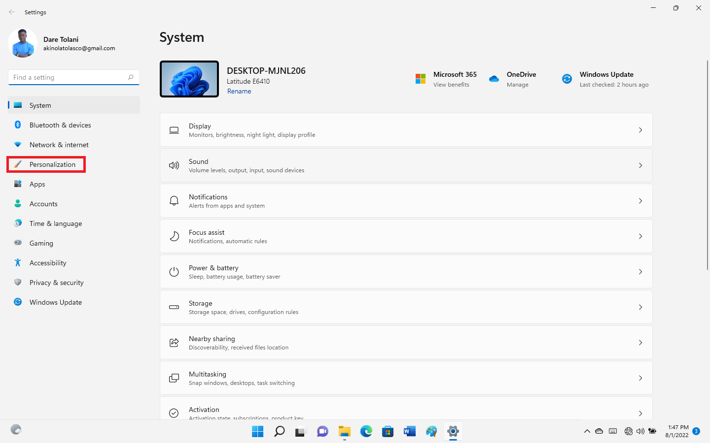Image resolution: width=710 pixels, height=443 pixels.
Task: Go to Accessibility settings
Action: click(x=74, y=263)
